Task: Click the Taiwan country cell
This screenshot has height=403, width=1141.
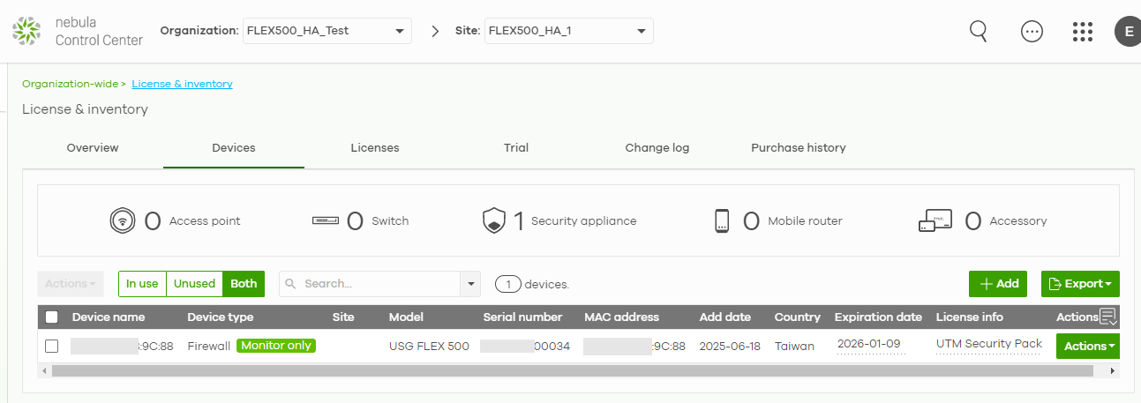Action: click(794, 346)
